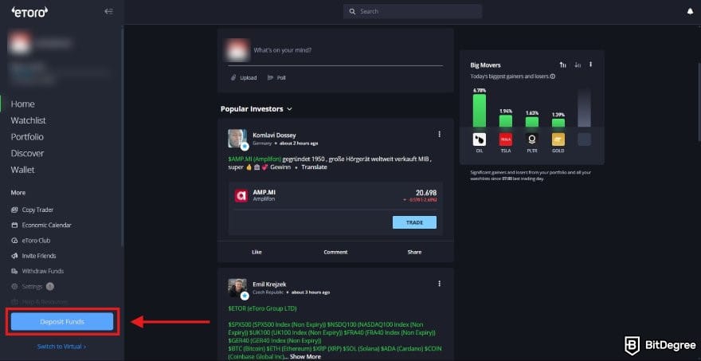Click the search magnifier icon
The height and width of the screenshot is (361, 701).
click(352, 12)
